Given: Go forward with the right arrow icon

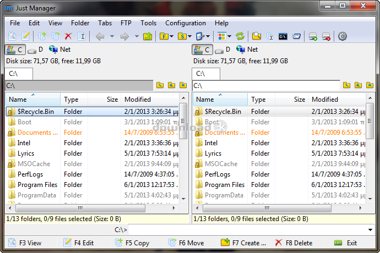Looking at the screenshot, I should (124, 36).
